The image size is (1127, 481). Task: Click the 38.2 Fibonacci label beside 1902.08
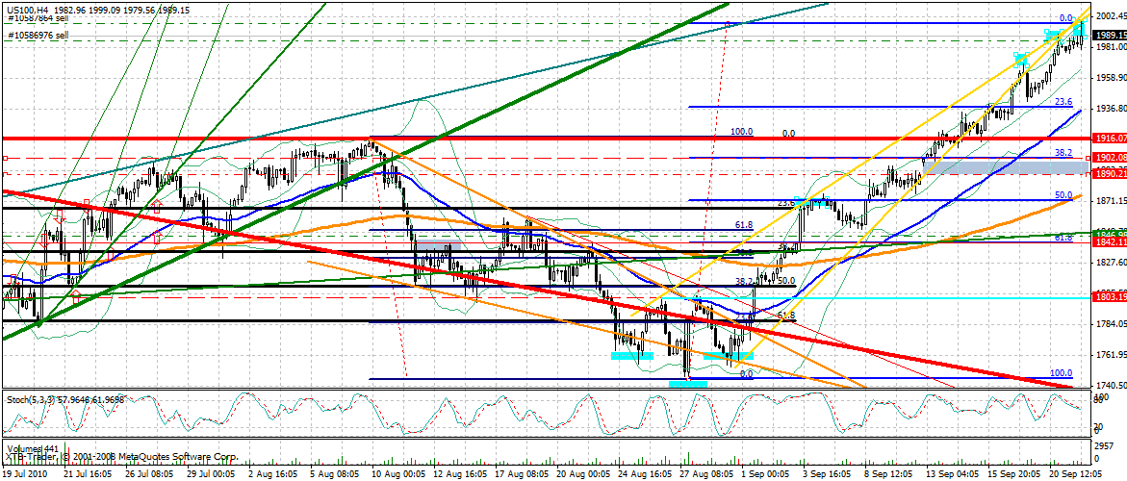click(1063, 153)
